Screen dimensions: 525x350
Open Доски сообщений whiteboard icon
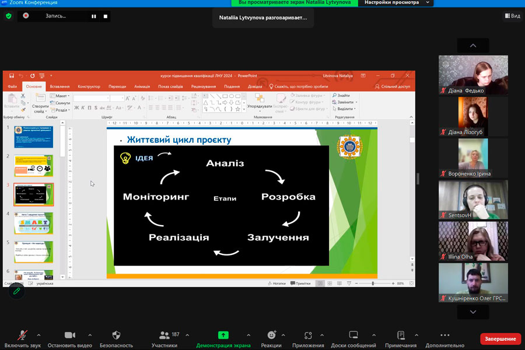[353, 335]
